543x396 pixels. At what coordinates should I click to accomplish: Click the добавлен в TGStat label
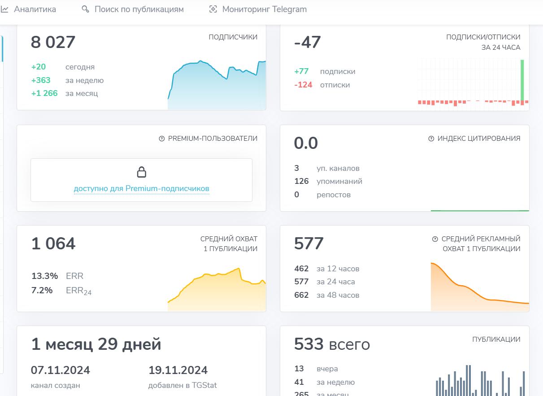click(182, 385)
